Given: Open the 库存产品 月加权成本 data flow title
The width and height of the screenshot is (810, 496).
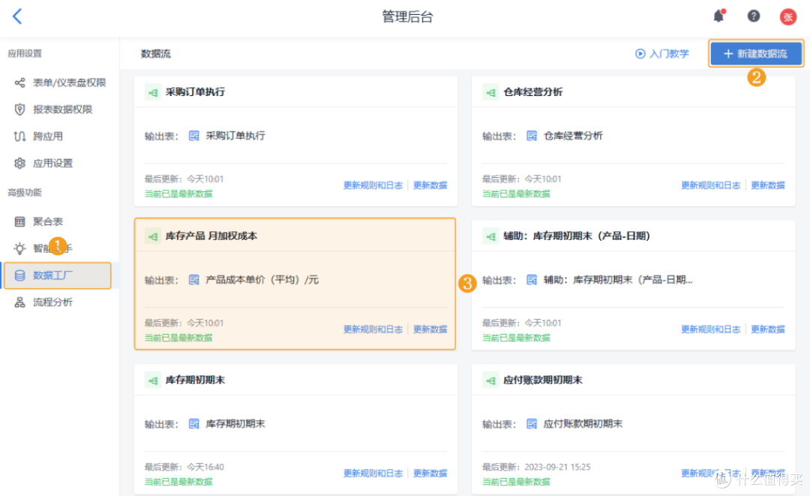Looking at the screenshot, I should [211, 236].
